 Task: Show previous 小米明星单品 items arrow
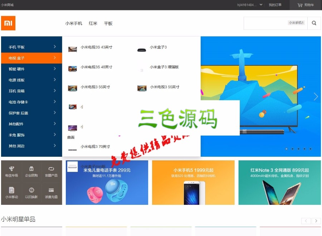(306, 221)
